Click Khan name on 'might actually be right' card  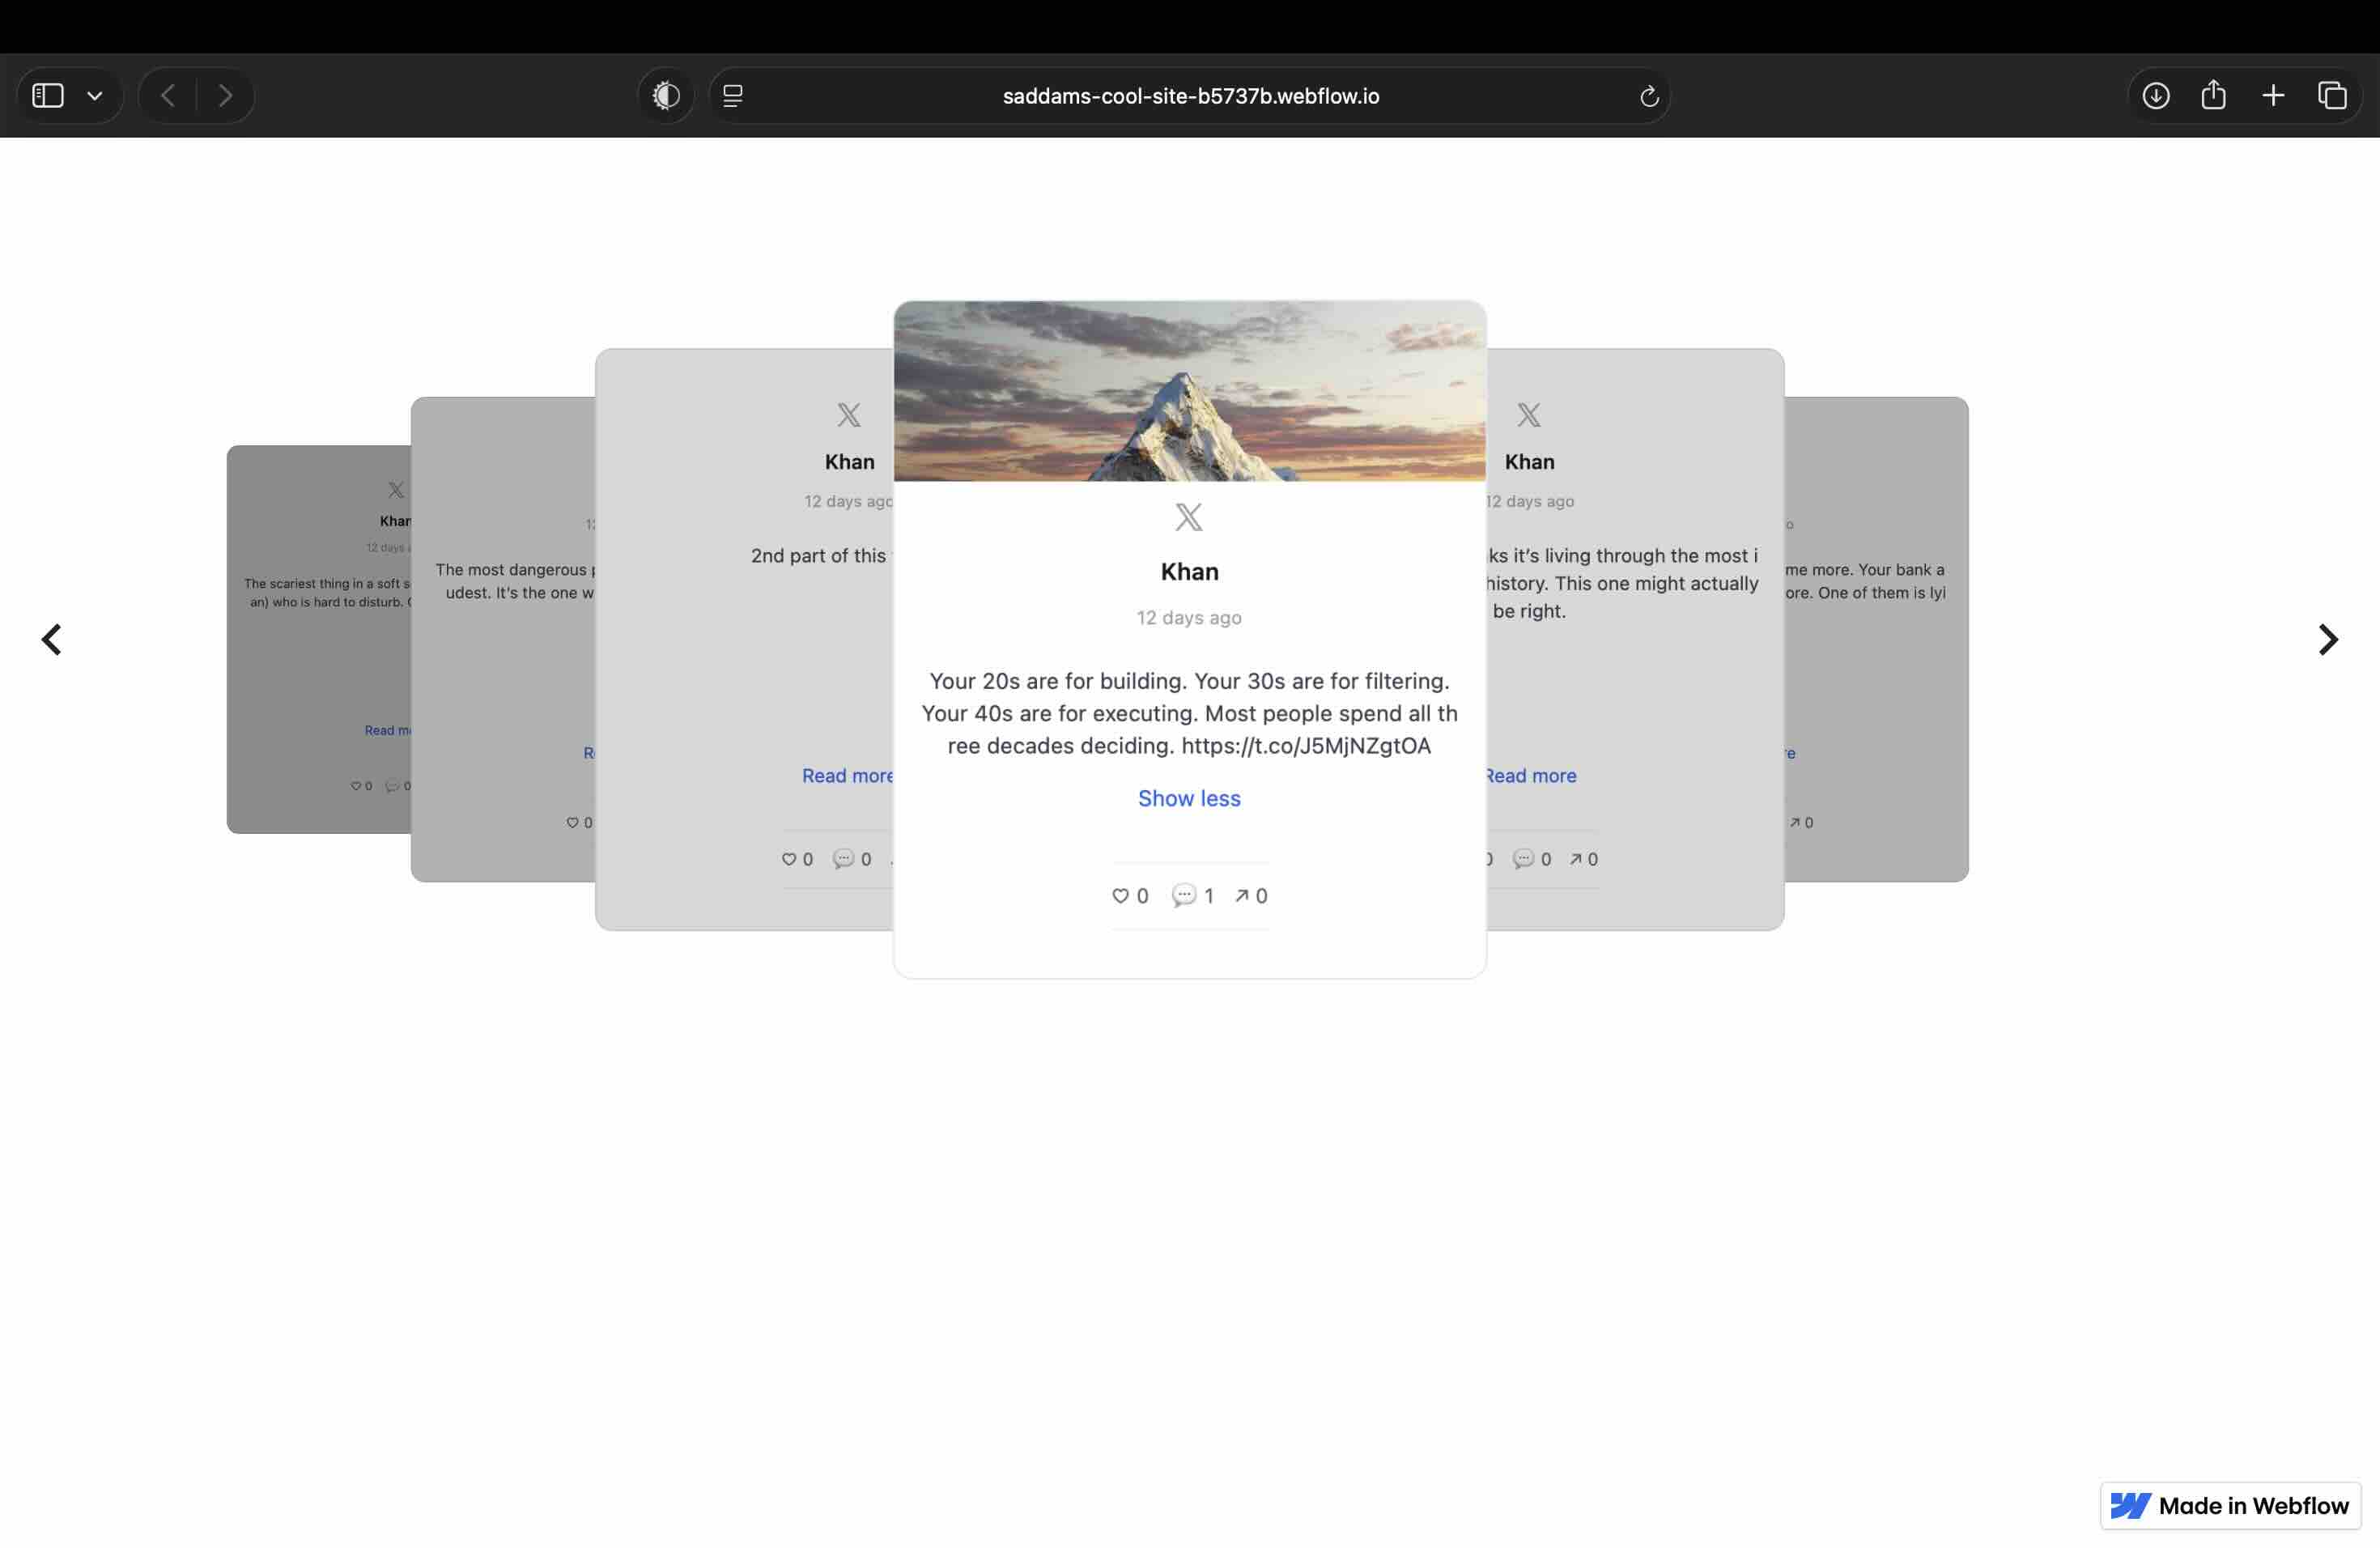click(1529, 462)
